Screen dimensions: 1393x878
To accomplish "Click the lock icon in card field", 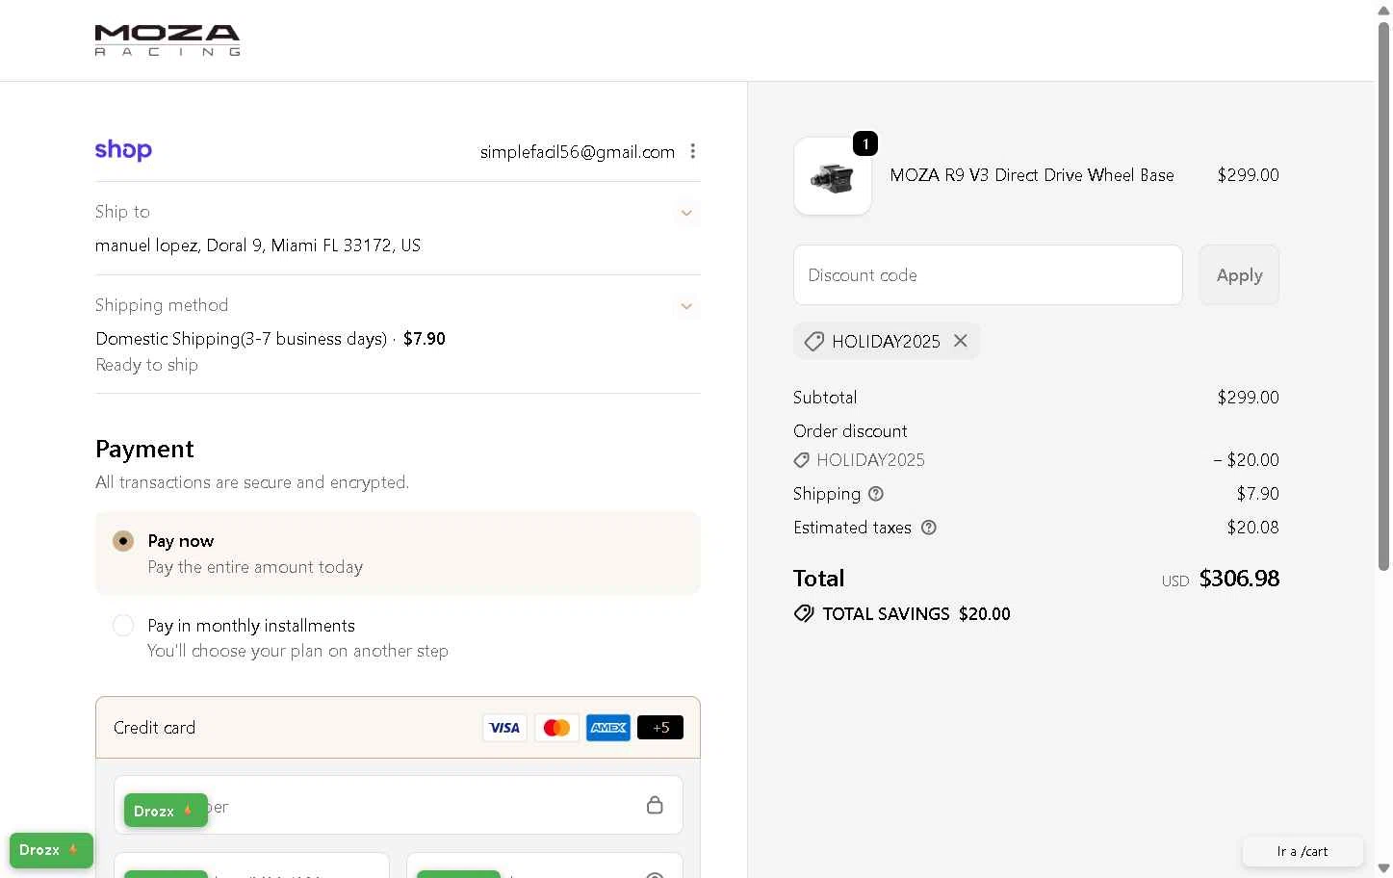I will point(655,805).
